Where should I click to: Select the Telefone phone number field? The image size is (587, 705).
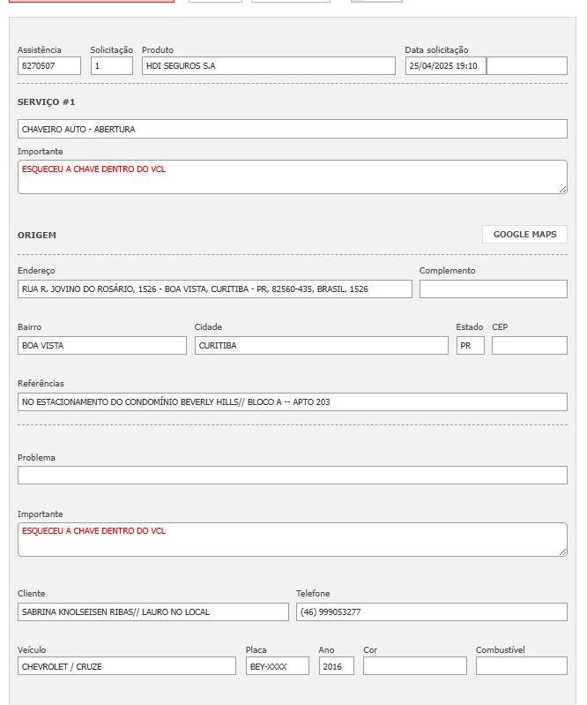click(x=431, y=612)
